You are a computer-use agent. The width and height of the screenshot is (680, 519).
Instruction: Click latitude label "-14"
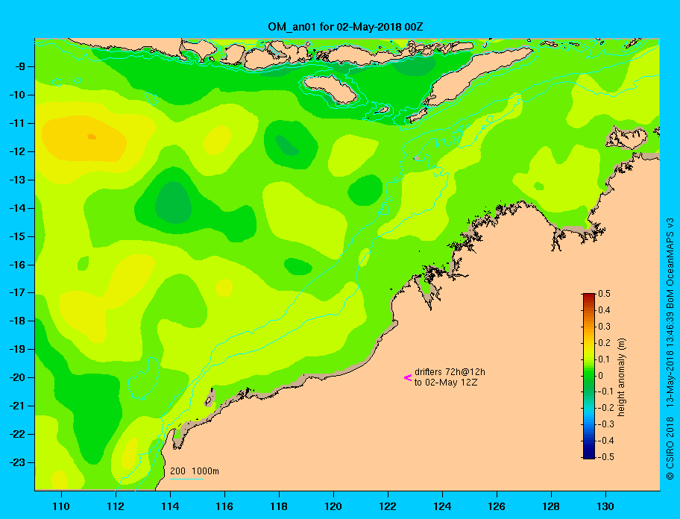18,208
